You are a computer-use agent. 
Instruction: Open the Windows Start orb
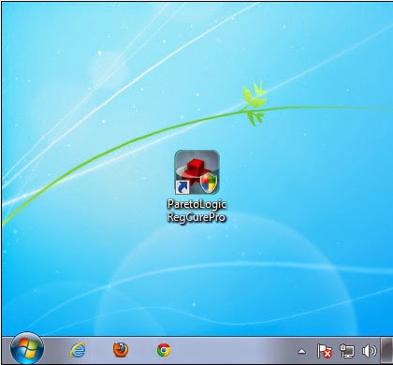click(27, 349)
